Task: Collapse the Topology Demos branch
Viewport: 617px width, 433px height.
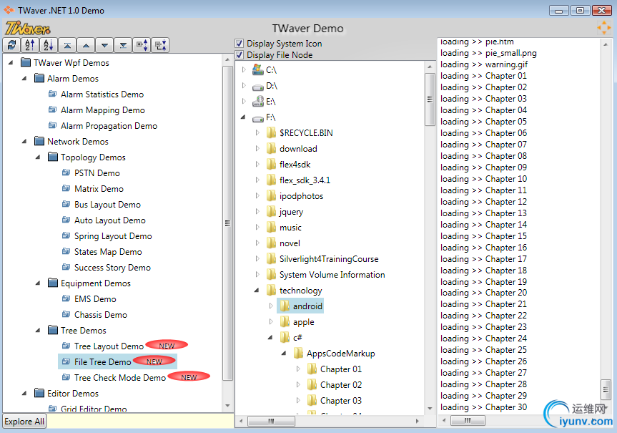Action: tap(38, 157)
